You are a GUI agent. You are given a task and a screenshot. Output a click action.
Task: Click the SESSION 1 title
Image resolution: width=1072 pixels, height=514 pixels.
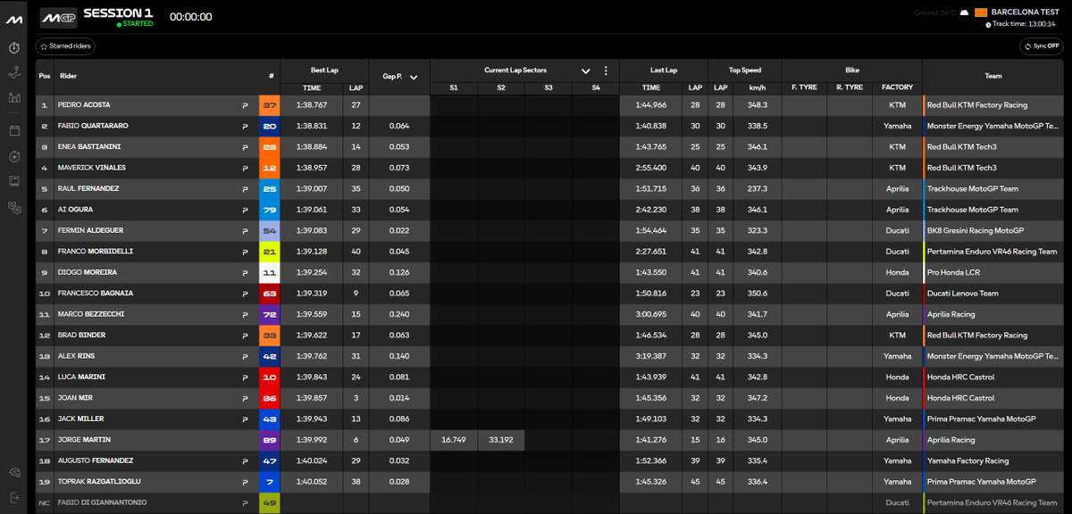point(117,12)
